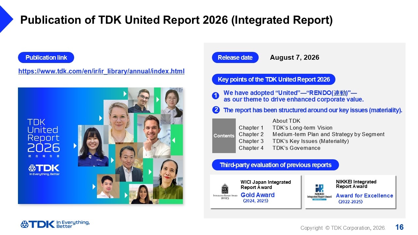Click the 'August 7, 2026' release date text
Viewport: 418px width, 235px height.
tap(295, 57)
